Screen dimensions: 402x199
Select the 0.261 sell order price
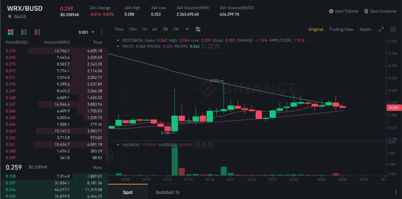[x=11, y=144]
